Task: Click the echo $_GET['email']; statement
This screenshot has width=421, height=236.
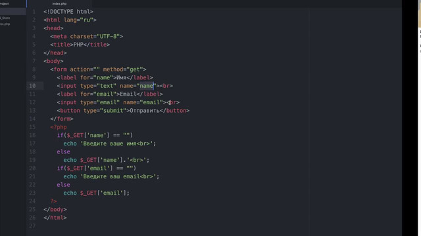Action: pos(97,193)
